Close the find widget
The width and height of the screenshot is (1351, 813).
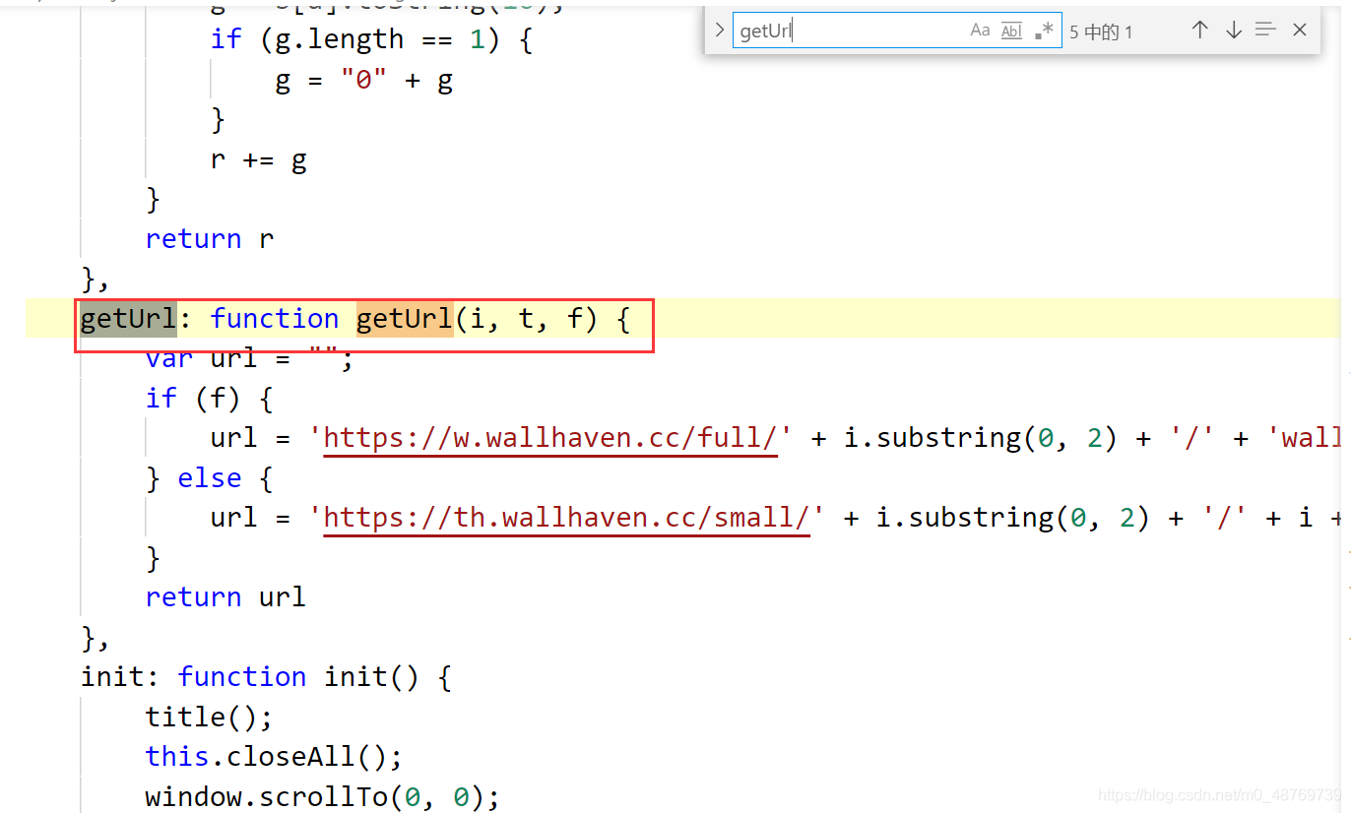pyautogui.click(x=1300, y=31)
